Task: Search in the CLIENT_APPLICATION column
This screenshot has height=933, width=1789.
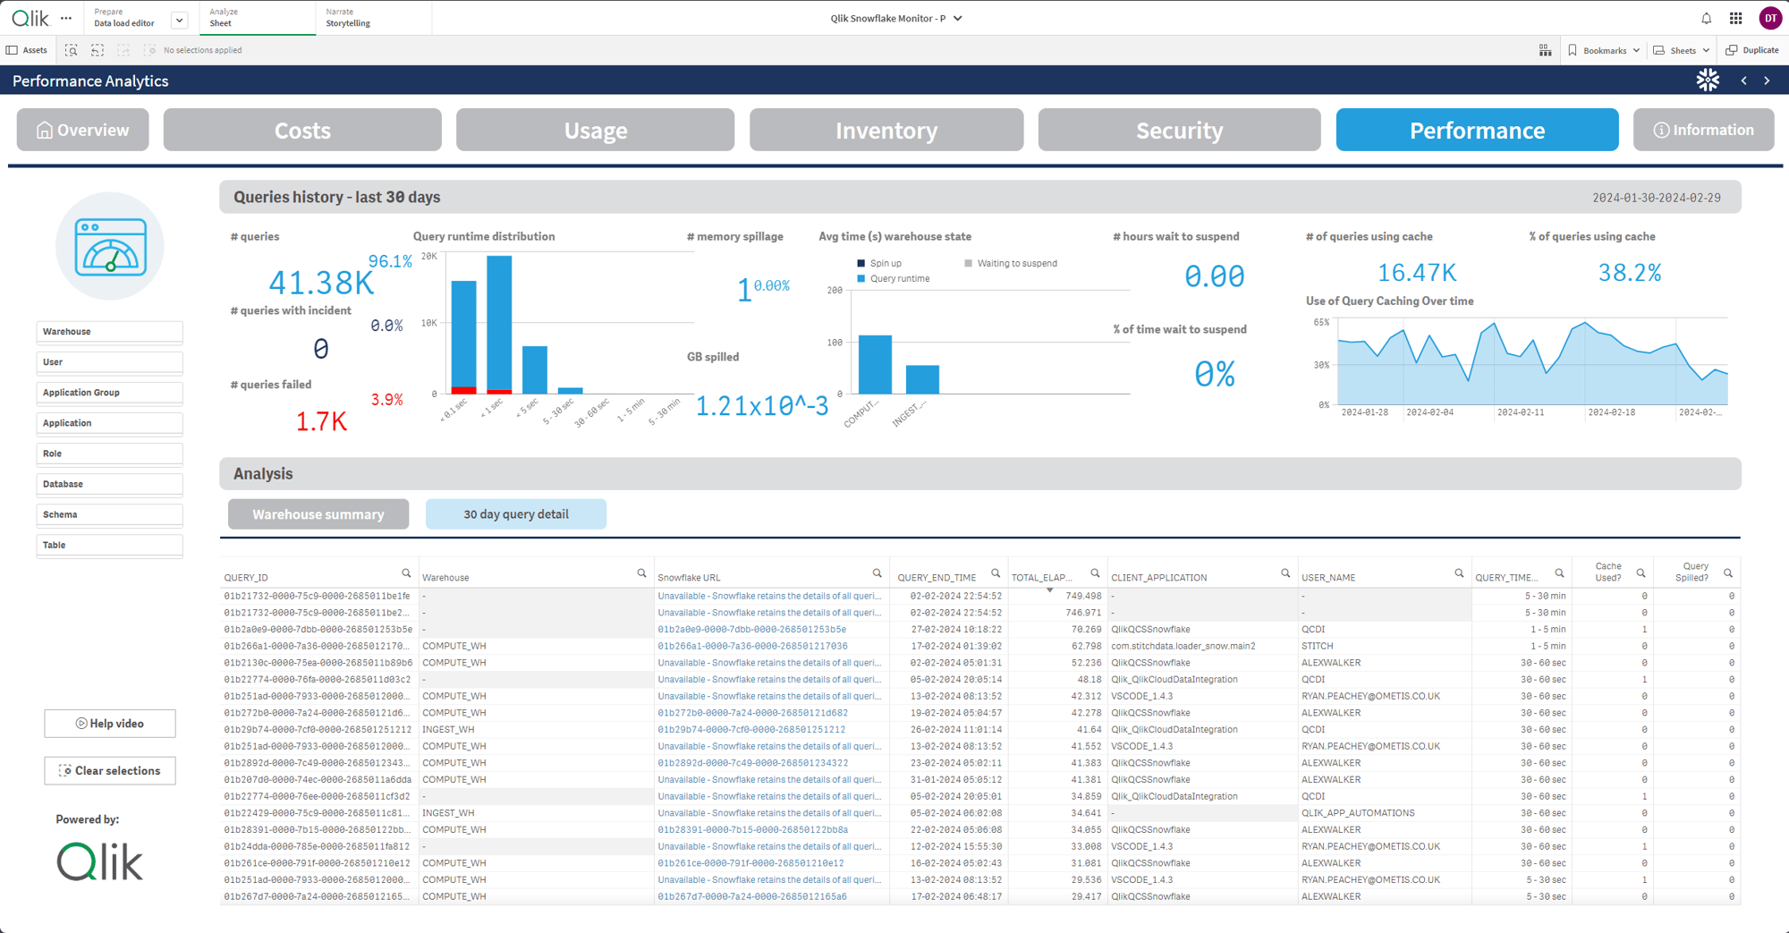Action: tap(1285, 573)
